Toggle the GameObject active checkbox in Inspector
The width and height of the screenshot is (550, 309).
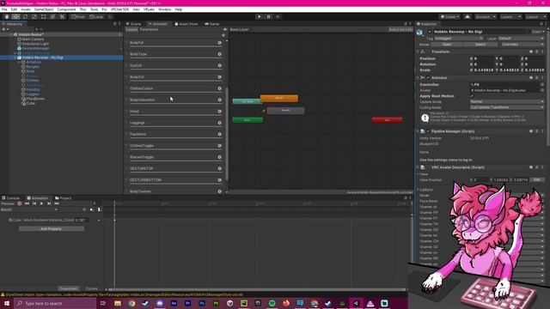point(430,32)
